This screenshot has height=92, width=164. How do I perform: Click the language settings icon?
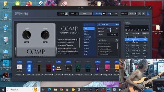(140, 14)
